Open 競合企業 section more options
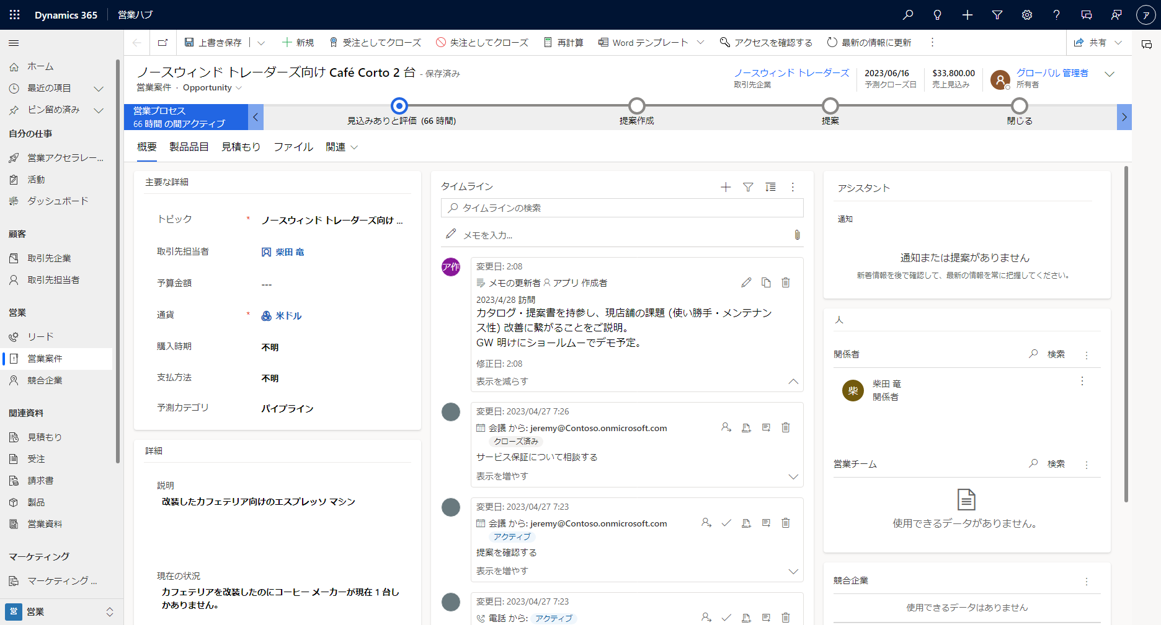Image resolution: width=1161 pixels, height=625 pixels. click(x=1087, y=582)
